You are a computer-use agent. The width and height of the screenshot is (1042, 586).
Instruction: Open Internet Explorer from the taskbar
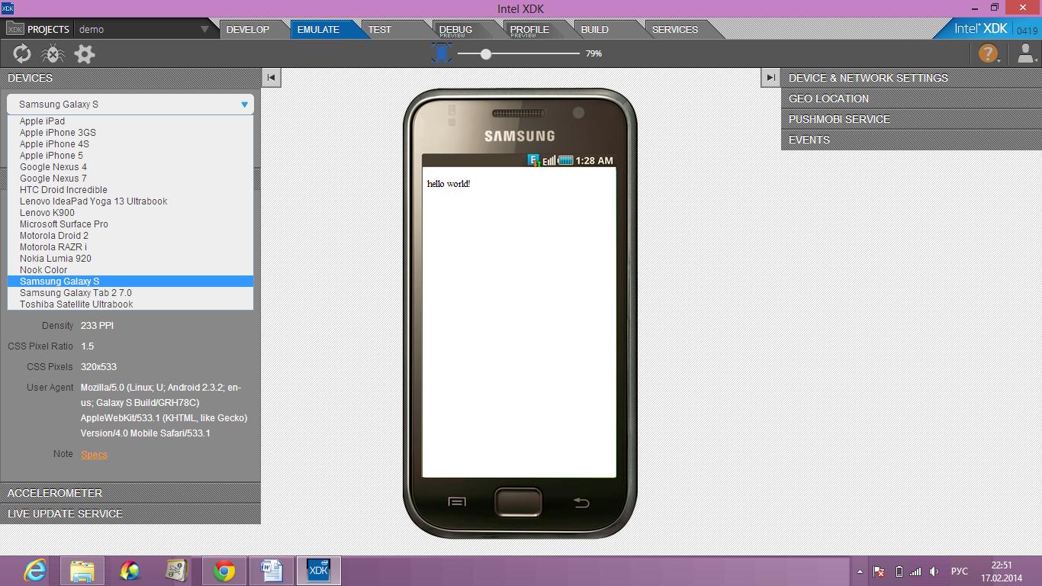pyautogui.click(x=35, y=571)
